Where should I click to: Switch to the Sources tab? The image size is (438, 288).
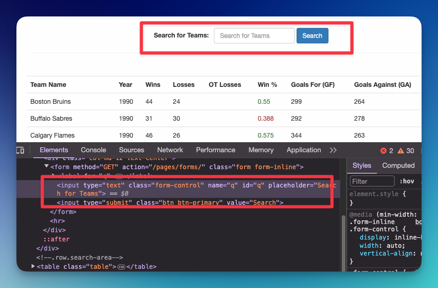tap(131, 150)
